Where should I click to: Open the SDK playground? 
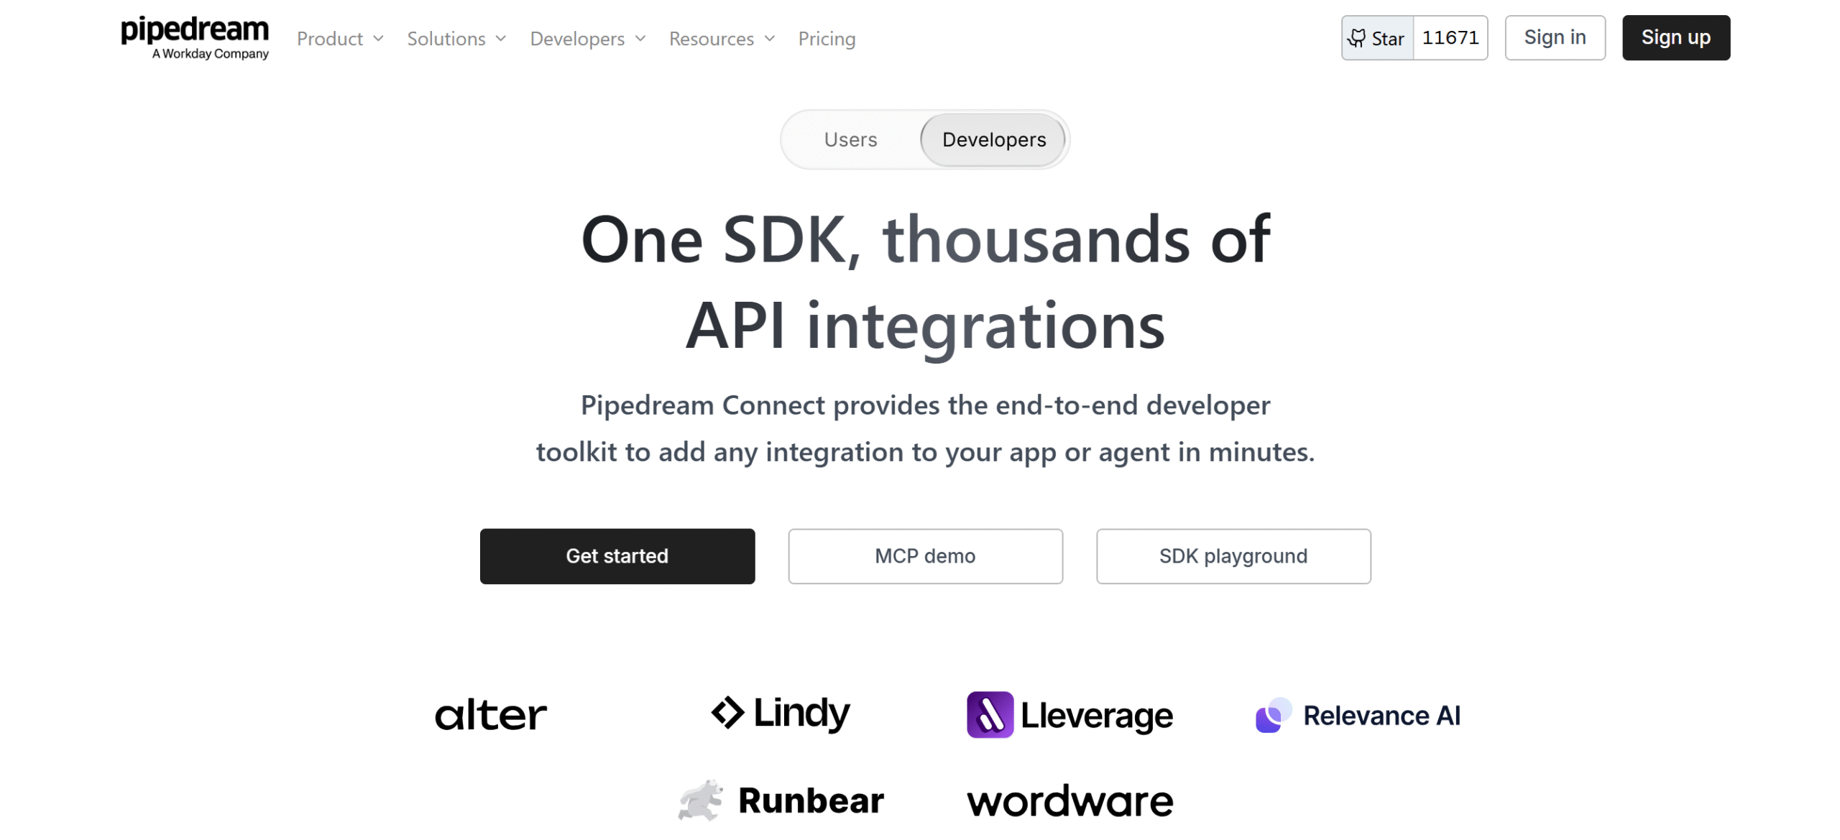[x=1233, y=556]
